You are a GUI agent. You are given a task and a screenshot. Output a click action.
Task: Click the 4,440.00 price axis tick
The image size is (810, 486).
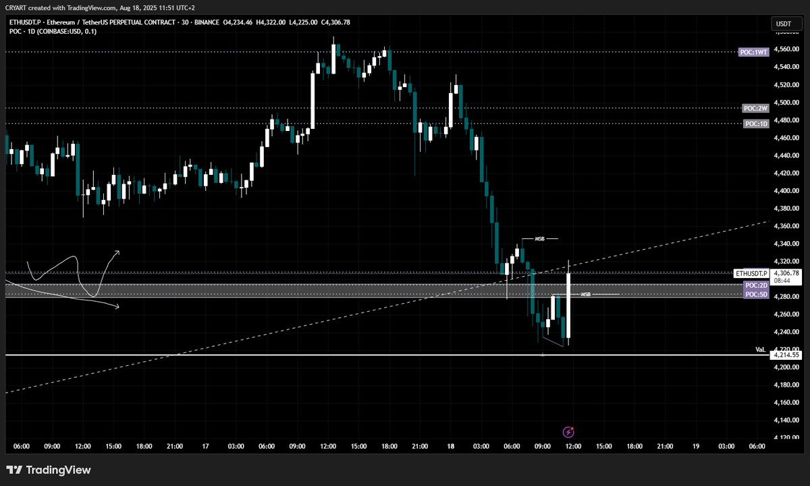786,155
